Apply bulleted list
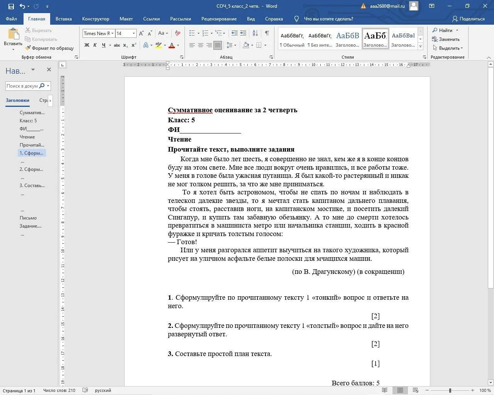This screenshot has height=395, width=494. coord(192,33)
